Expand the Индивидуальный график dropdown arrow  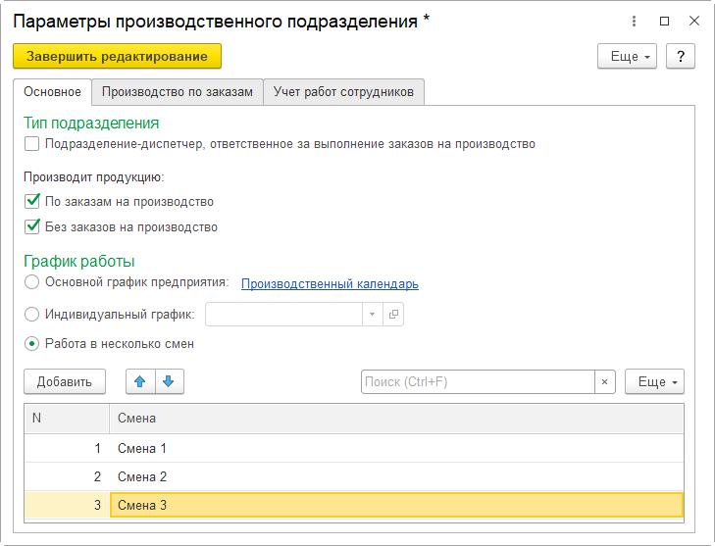pos(373,315)
